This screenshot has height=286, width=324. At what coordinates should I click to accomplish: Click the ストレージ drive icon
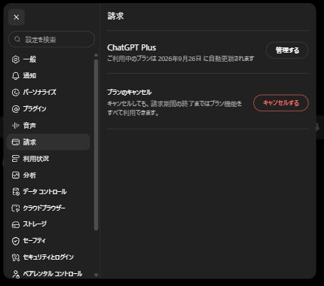[x=16, y=224]
